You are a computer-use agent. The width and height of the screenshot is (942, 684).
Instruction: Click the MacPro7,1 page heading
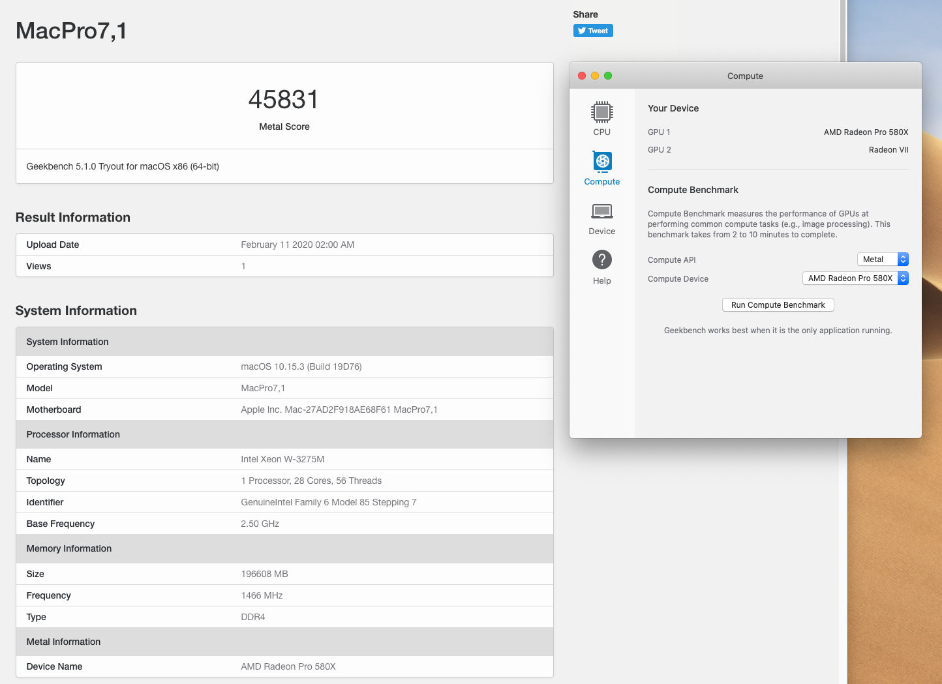[71, 31]
